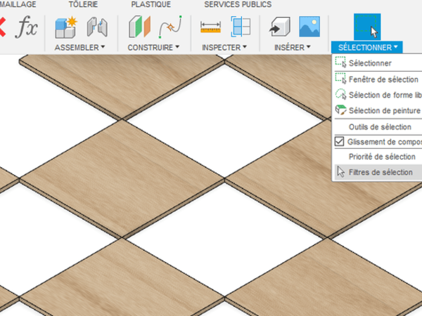Open the PLASTIQUE ribbon tab

tap(151, 4)
